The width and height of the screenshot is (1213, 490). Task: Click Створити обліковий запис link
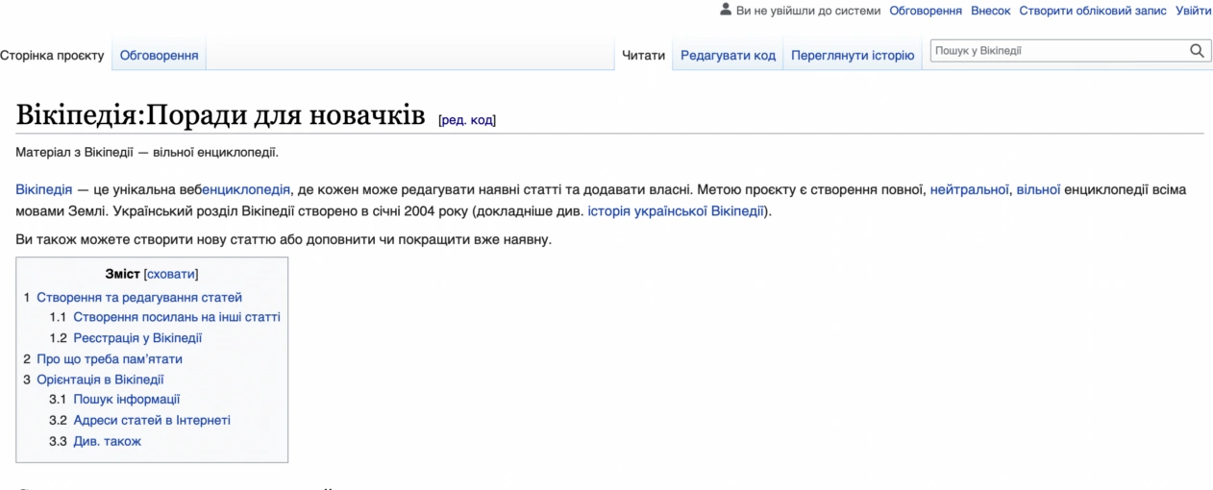1093,11
